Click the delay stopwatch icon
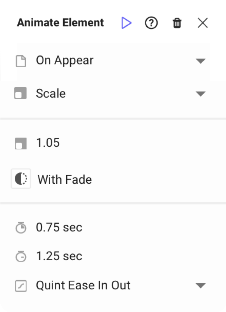 point(21,256)
